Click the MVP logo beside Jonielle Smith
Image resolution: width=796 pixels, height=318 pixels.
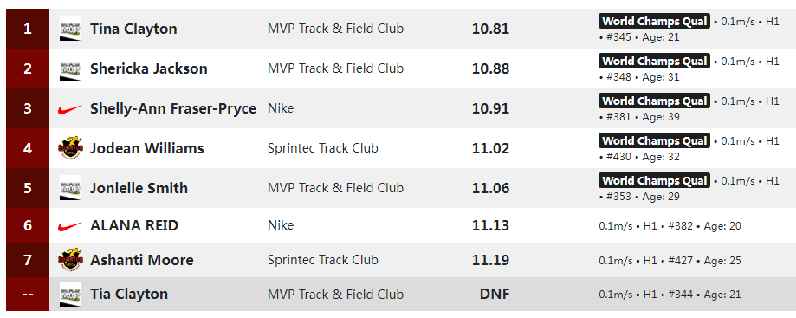pos(70,188)
